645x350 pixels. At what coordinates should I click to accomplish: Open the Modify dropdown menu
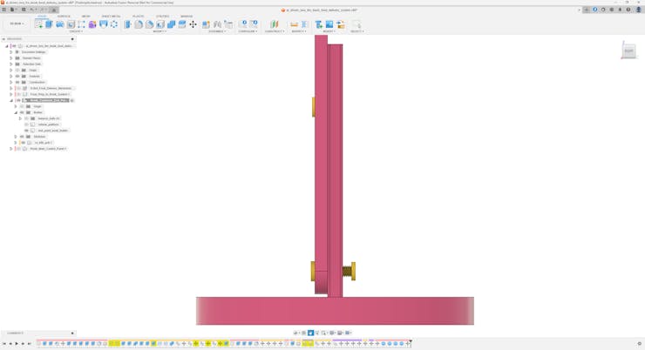[160, 31]
